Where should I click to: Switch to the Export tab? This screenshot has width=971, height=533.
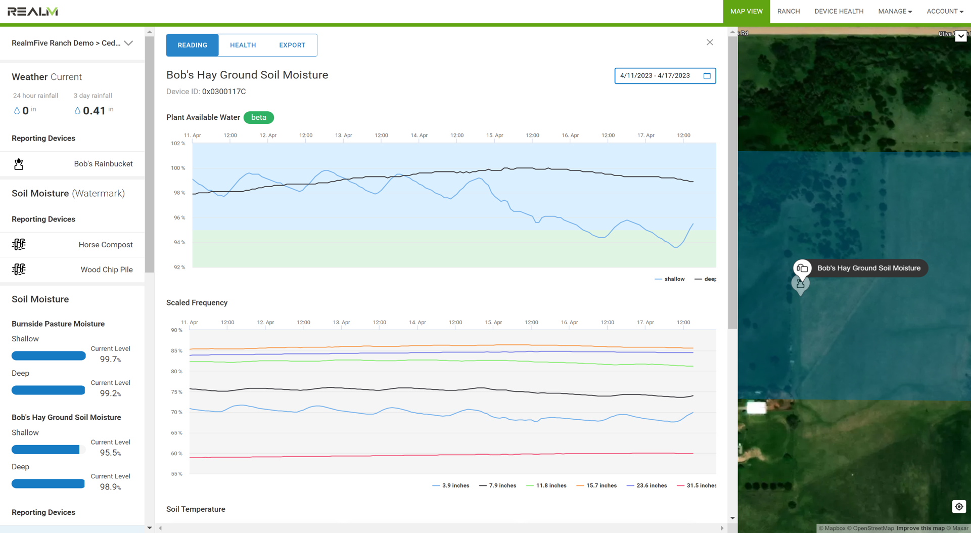click(x=292, y=45)
